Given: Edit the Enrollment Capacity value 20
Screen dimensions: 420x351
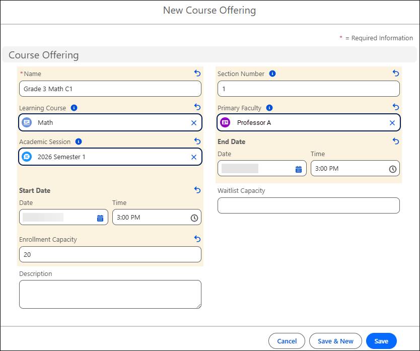Looking at the screenshot, I should tap(110, 254).
